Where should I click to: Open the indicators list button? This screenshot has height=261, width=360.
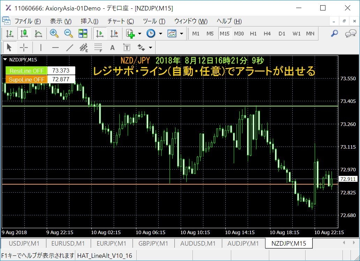click(130, 34)
